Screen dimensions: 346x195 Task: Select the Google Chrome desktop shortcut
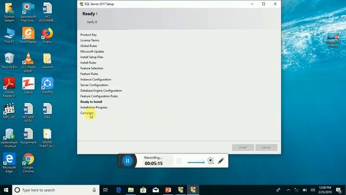point(28,162)
